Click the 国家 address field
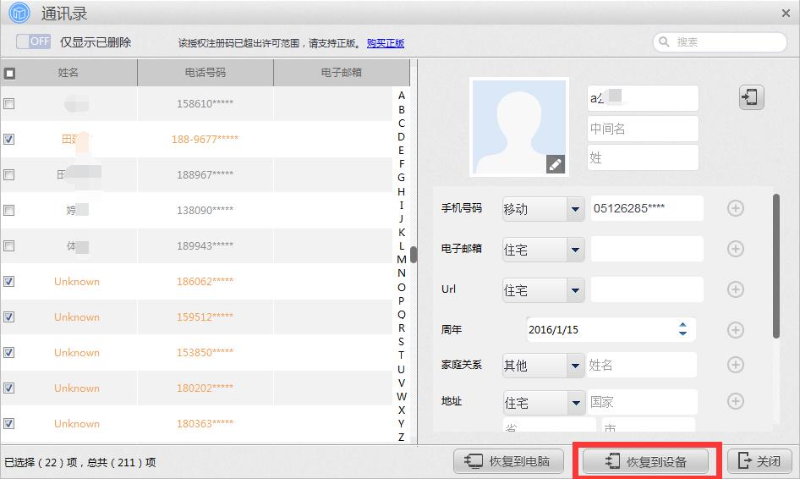 click(x=642, y=402)
